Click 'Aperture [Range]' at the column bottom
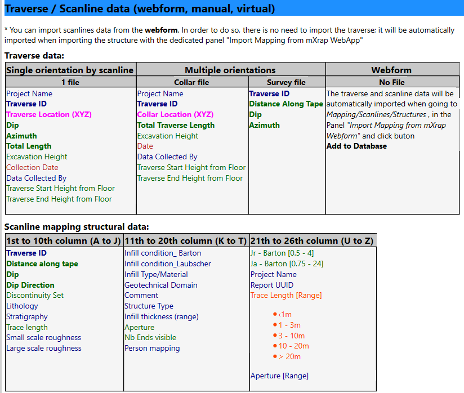 pyautogui.click(x=278, y=375)
